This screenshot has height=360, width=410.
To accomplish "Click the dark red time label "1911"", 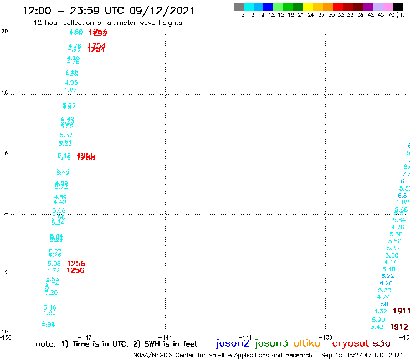I will coord(401,311).
